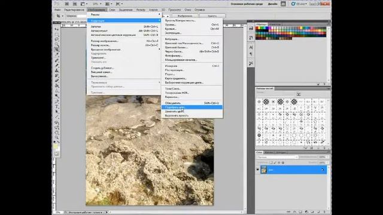Open Mini Bridge from the application bar
This screenshot has height=215, width=383.
(x=75, y=4)
